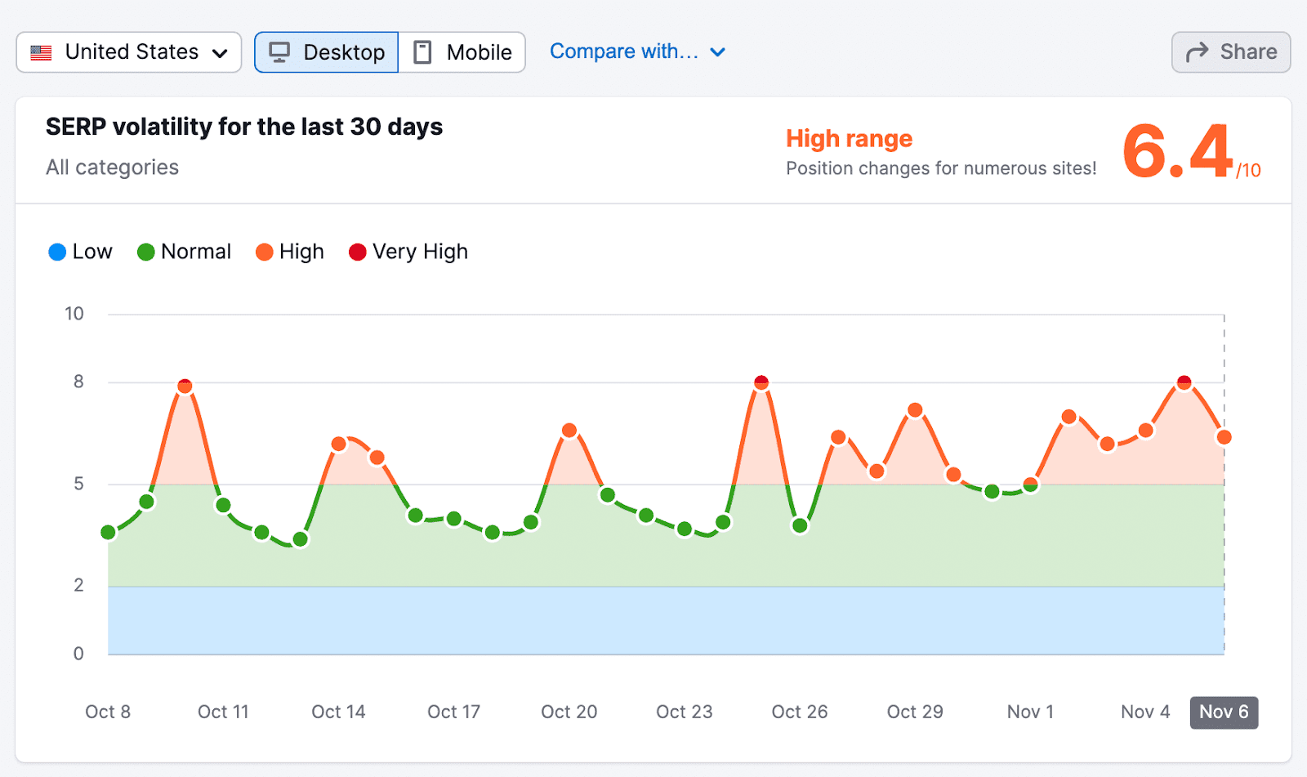Open the United States country dropdown

coord(127,51)
